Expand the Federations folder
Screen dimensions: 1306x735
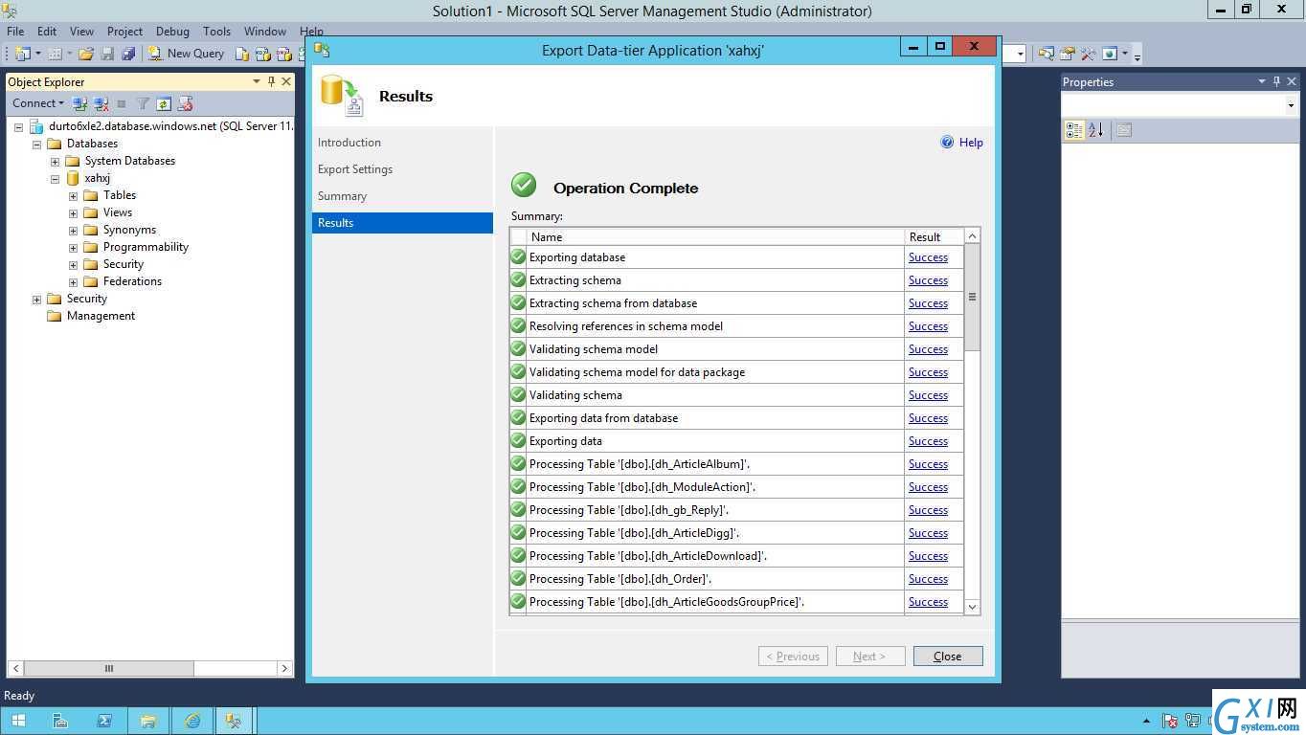click(x=73, y=281)
